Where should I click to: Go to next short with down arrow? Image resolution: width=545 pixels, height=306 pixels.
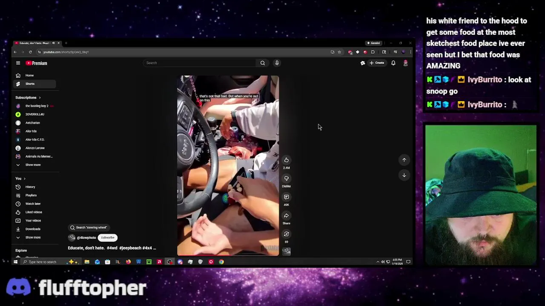pos(404,175)
